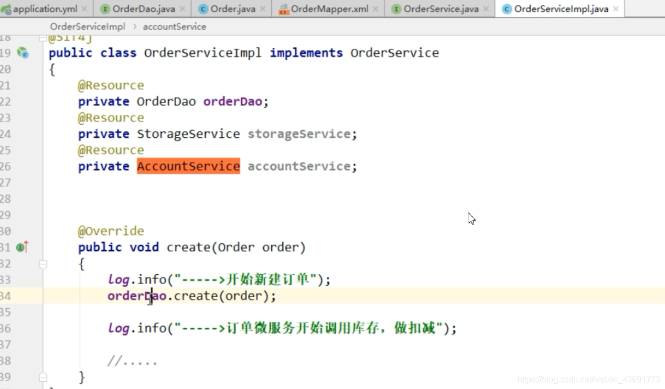Close the application.yml tab
Viewport: 665px width, 389px height.
[x=84, y=9]
